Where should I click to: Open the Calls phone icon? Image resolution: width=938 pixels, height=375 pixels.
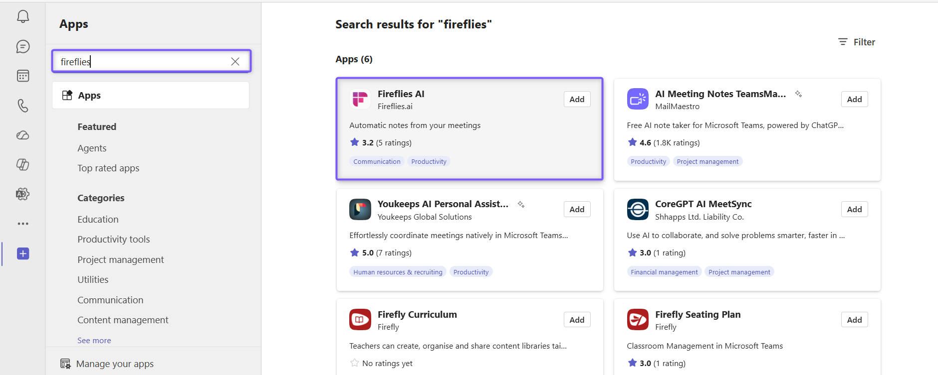click(x=23, y=106)
